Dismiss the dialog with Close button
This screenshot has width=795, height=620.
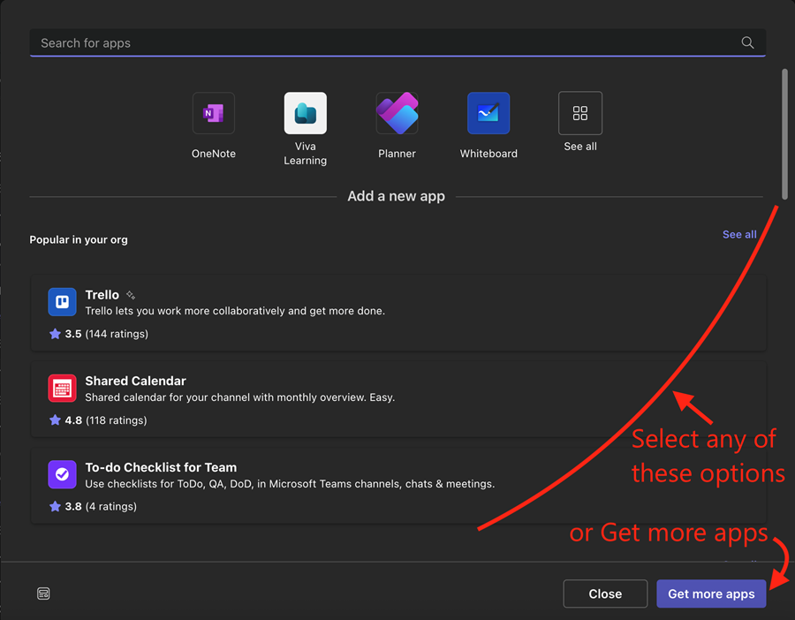coord(605,594)
